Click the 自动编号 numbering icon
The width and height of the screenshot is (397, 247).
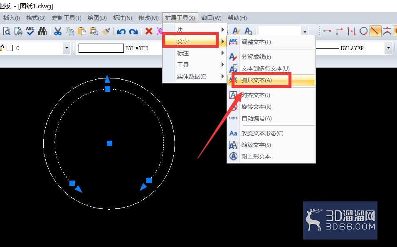pyautogui.click(x=233, y=118)
